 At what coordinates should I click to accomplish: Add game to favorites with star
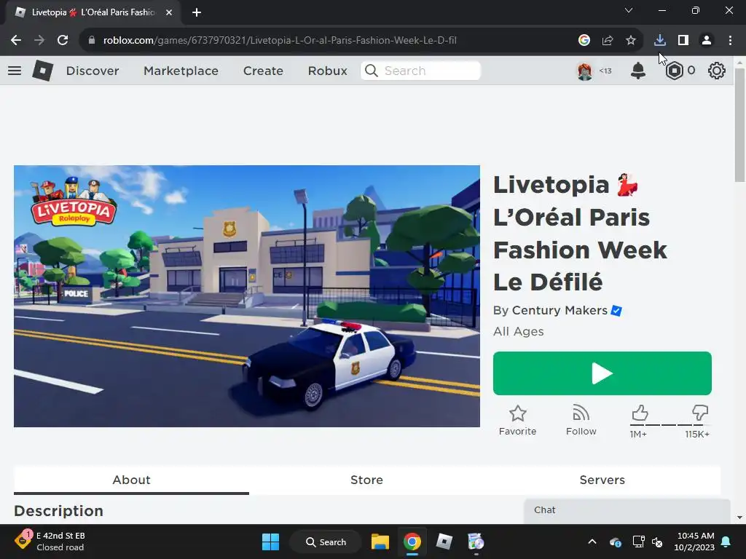tap(518, 420)
